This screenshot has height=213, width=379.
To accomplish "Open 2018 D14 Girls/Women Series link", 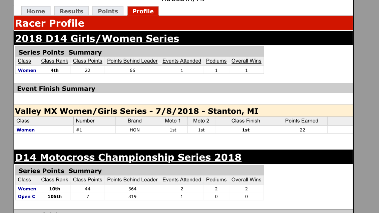I will 97,39.
